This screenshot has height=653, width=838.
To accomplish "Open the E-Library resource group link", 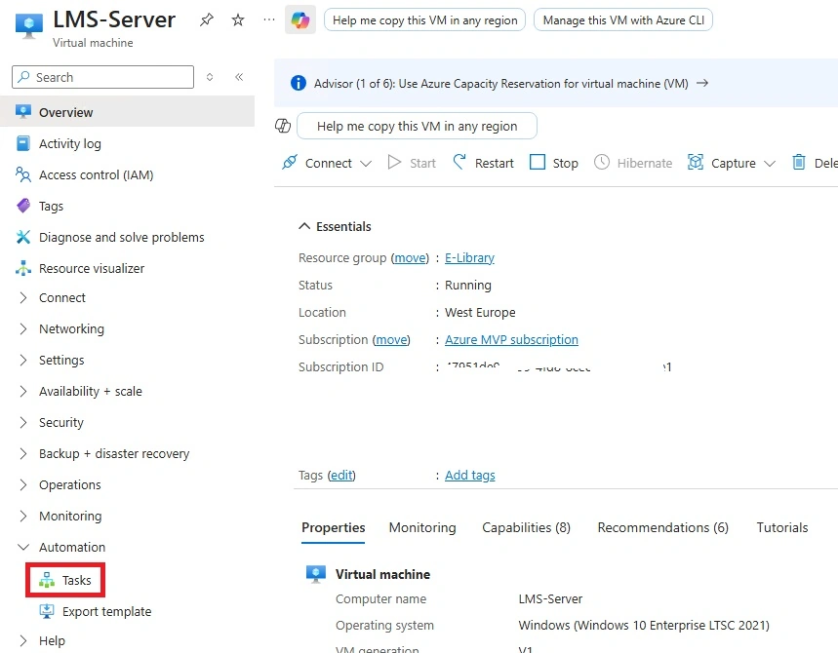I will (x=469, y=258).
